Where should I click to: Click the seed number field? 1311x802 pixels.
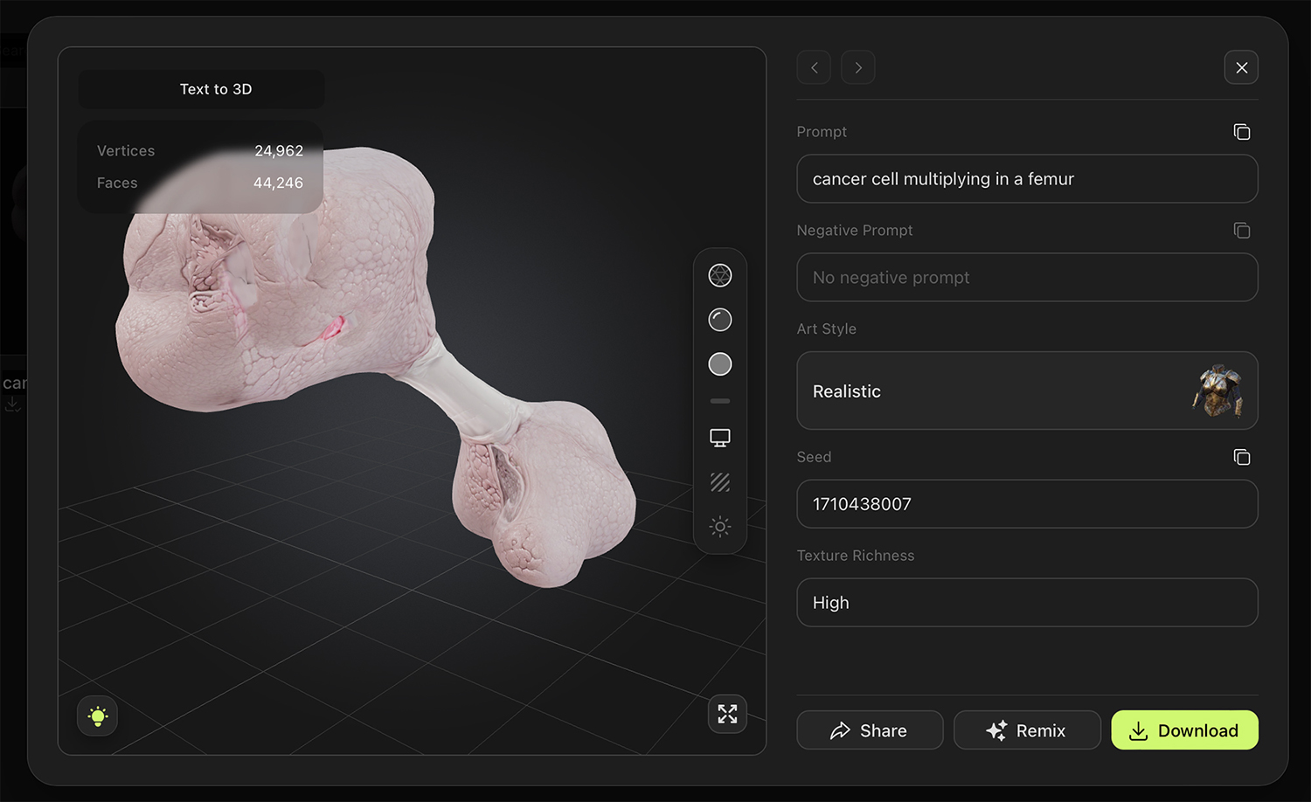[1027, 504]
